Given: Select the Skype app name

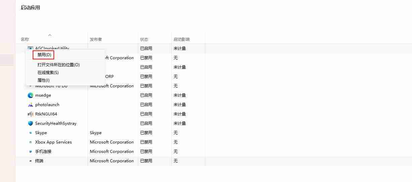Looking at the screenshot, I should click(41, 133).
